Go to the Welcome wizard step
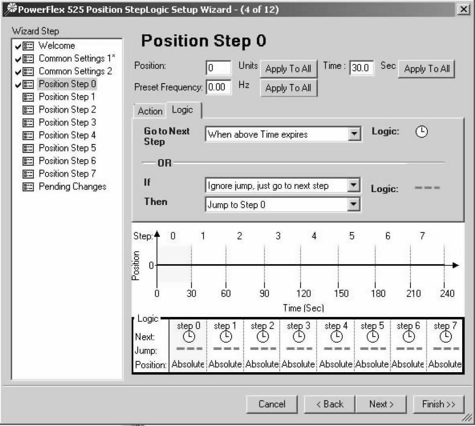 57,46
